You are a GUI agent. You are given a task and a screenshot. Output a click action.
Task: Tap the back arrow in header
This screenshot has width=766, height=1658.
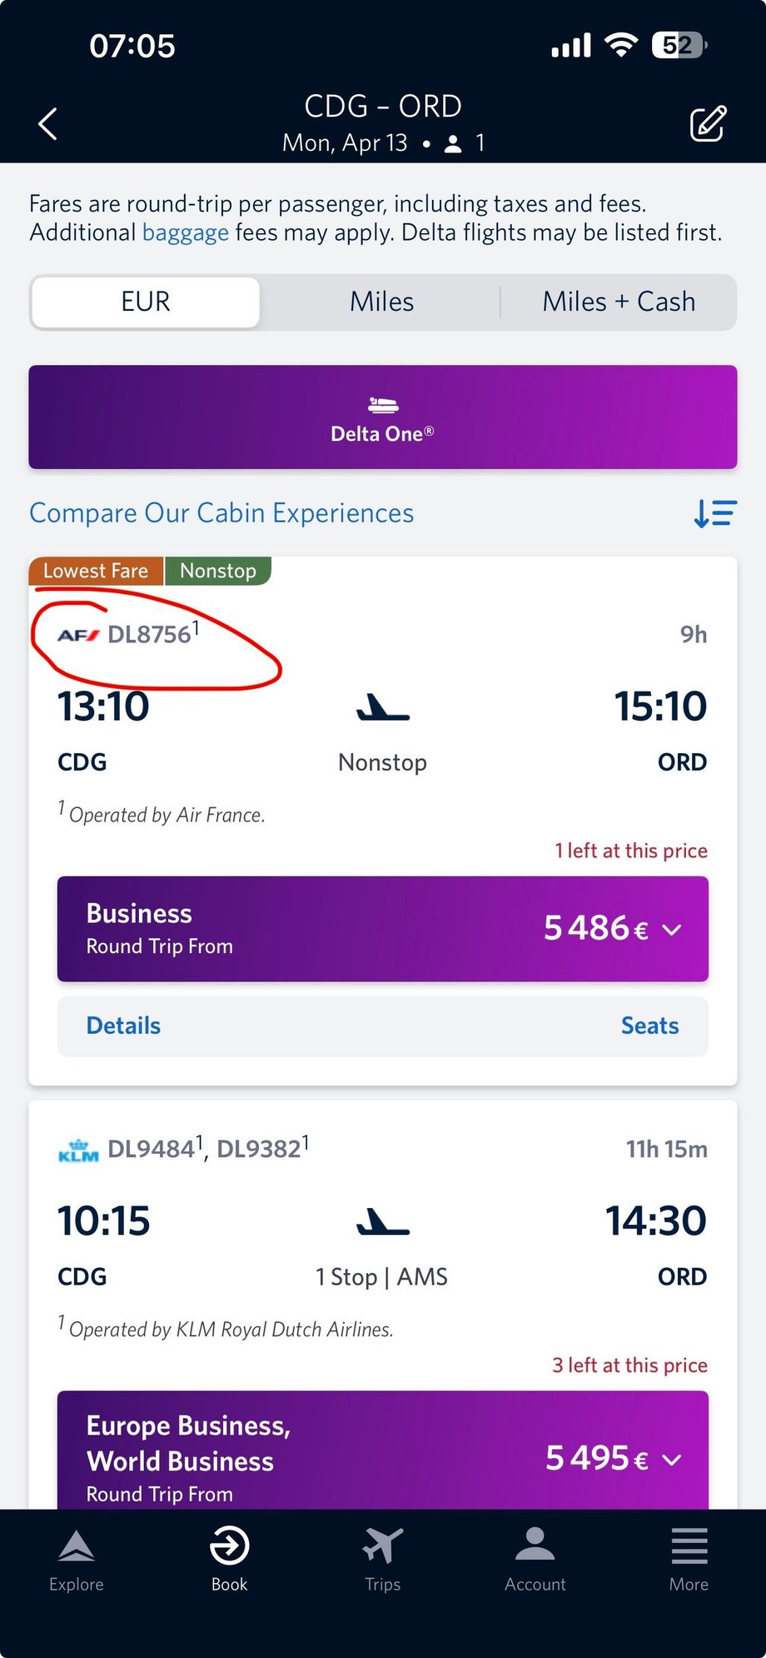click(48, 124)
